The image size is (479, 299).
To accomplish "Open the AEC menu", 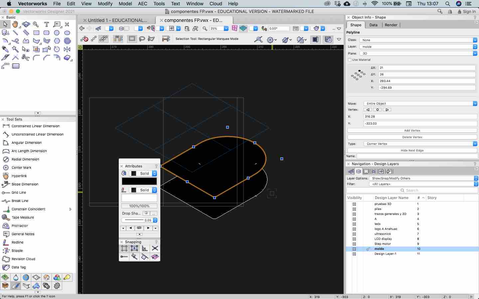I will tap(143, 4).
